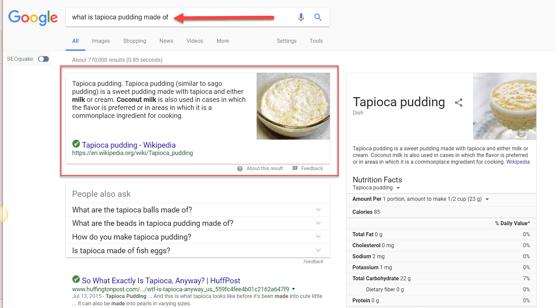Click featured snippet pudding bowl image

click(293, 106)
